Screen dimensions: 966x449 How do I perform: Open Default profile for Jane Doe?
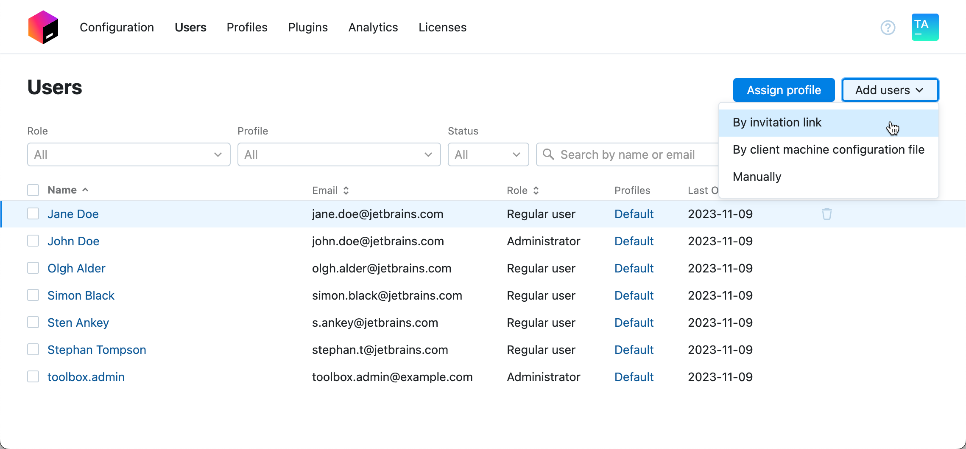pos(634,214)
